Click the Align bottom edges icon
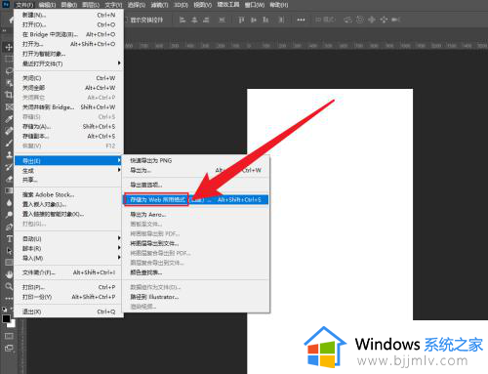The width and height of the screenshot is (488, 374). 265,21
